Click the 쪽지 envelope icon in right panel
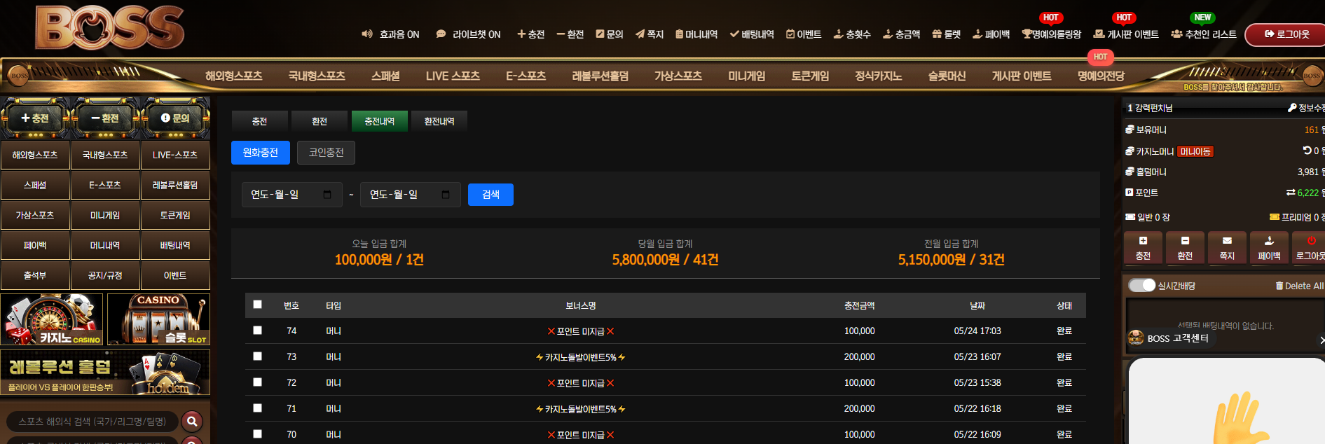Screen dimensions: 1325x444 pos(1227,241)
